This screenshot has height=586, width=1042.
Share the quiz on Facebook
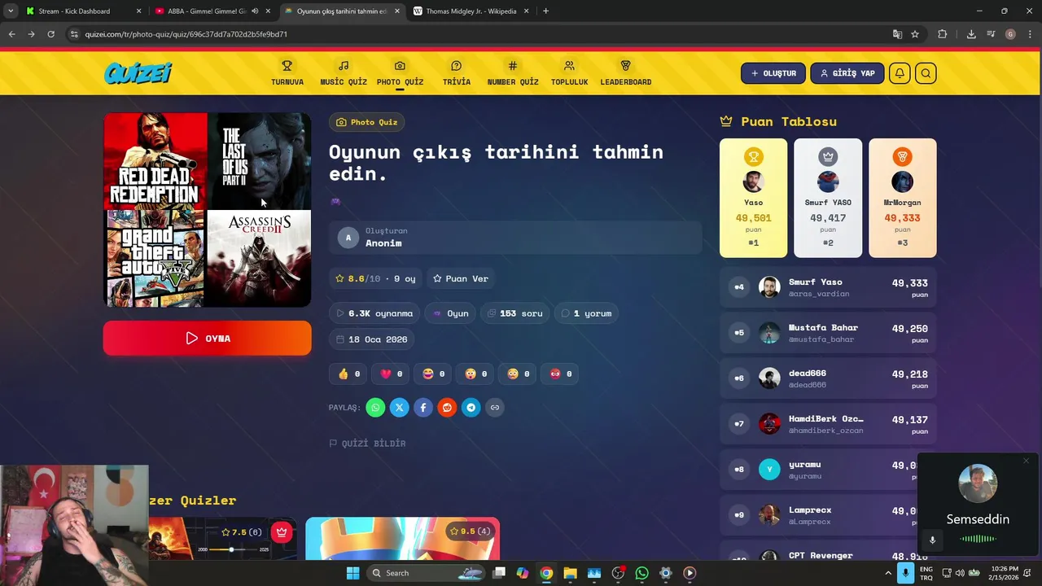coord(423,407)
